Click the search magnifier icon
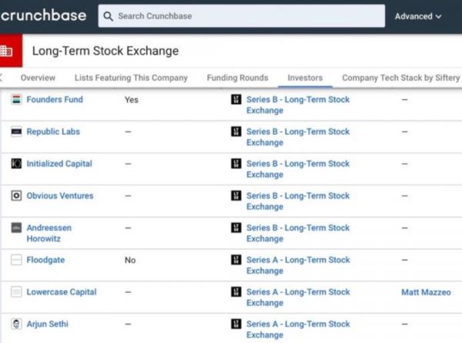 point(109,15)
